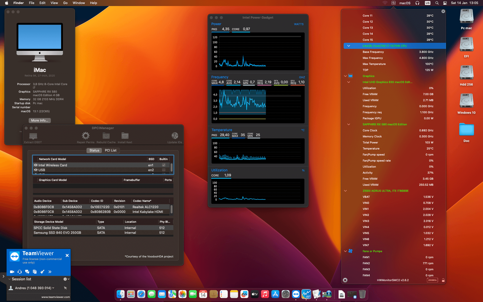The width and height of the screenshot is (483, 302).
Task: Open TeamViewer whiteboard brush icon
Action: click(x=42, y=272)
